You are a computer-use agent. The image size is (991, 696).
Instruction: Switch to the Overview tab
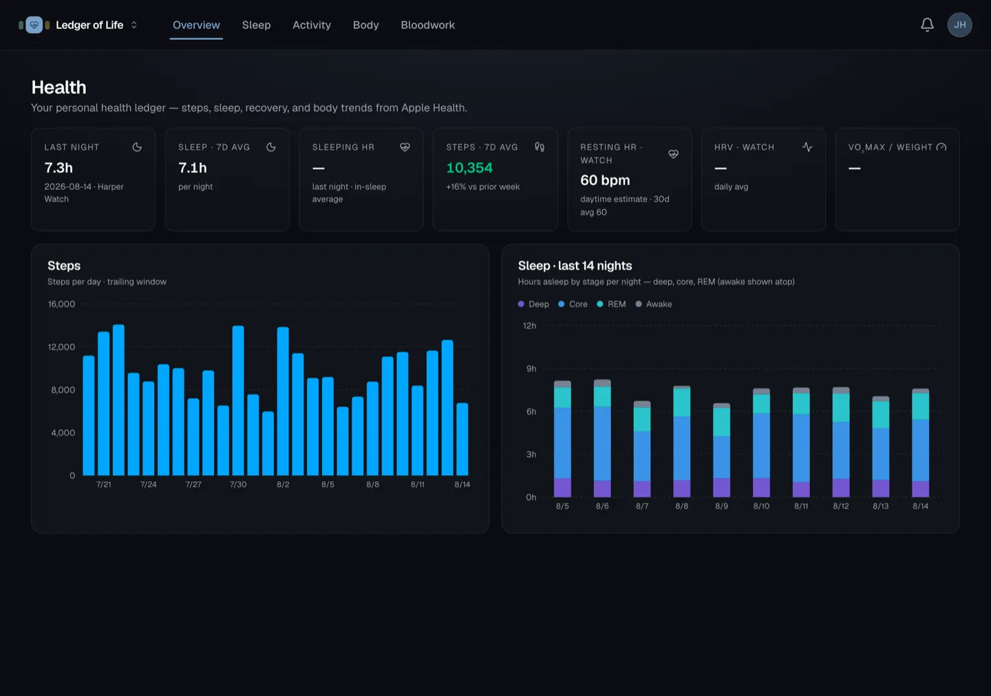pyautogui.click(x=196, y=25)
